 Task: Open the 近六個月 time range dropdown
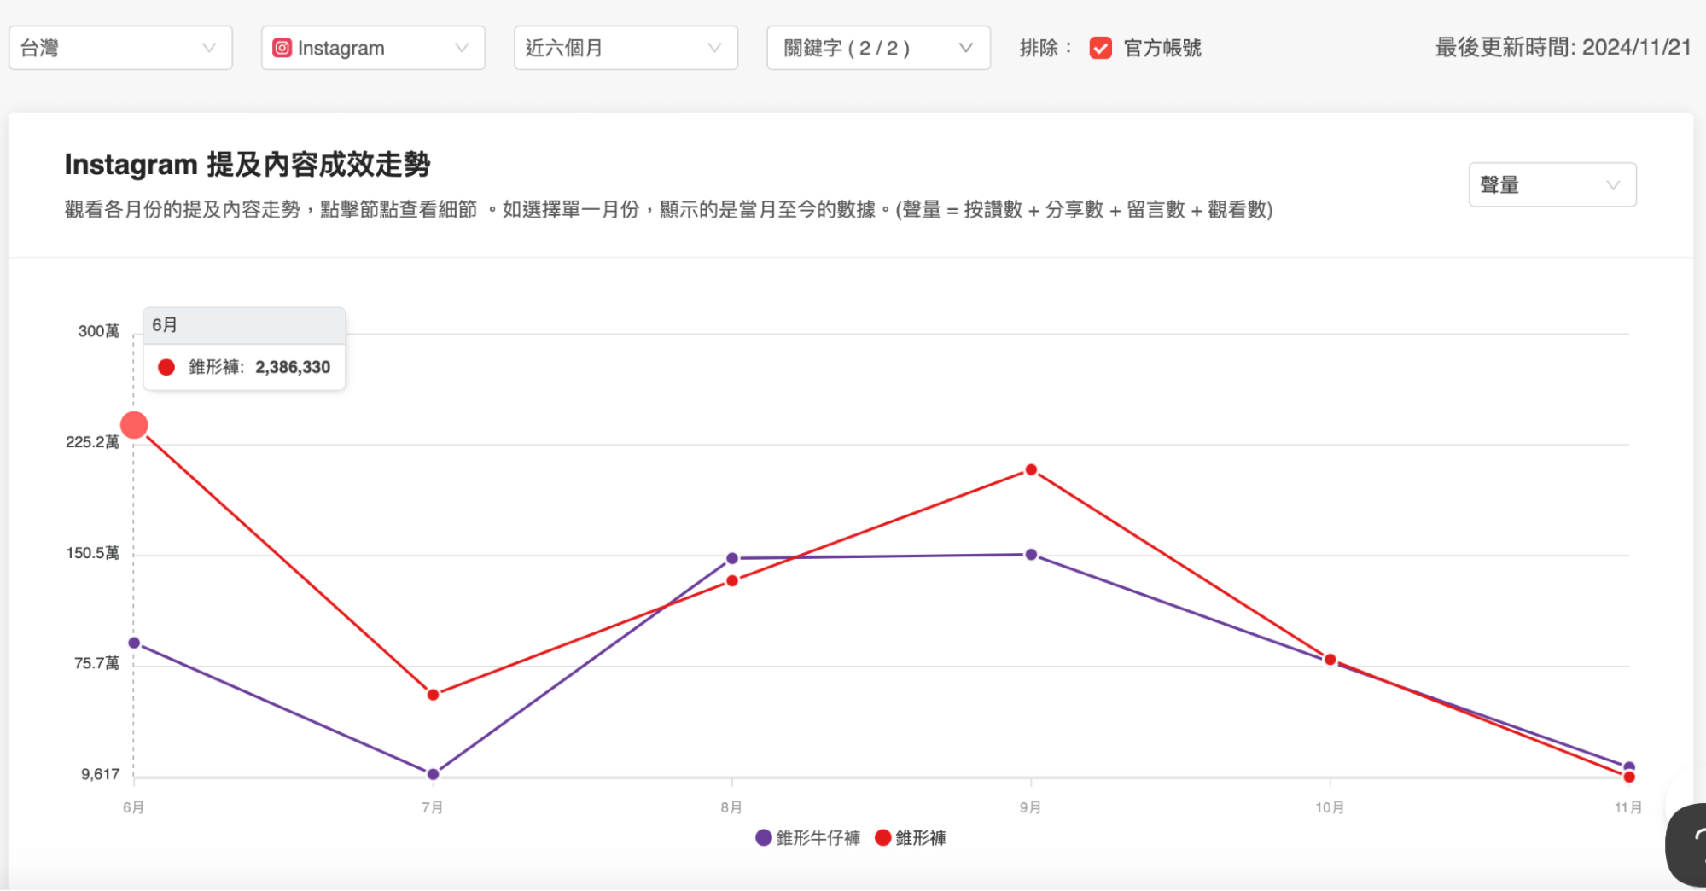point(626,48)
